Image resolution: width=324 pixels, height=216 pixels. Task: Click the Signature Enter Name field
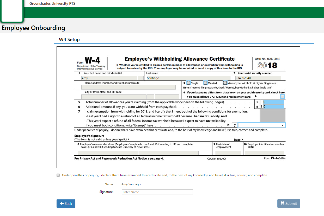(157, 192)
